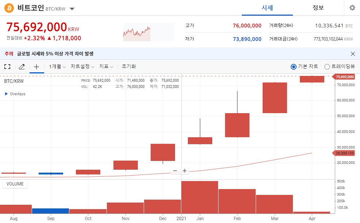Screen dimensions: 360x223
Task: Click the January volume bar
Action: click(200, 197)
